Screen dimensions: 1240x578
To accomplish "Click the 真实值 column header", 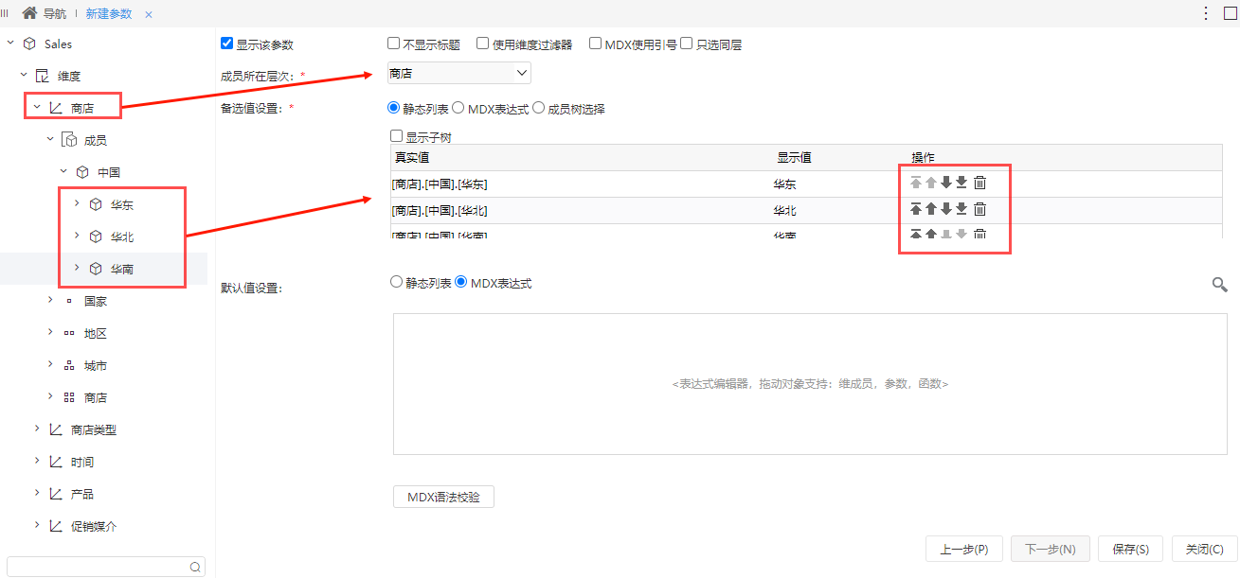I will click(412, 157).
